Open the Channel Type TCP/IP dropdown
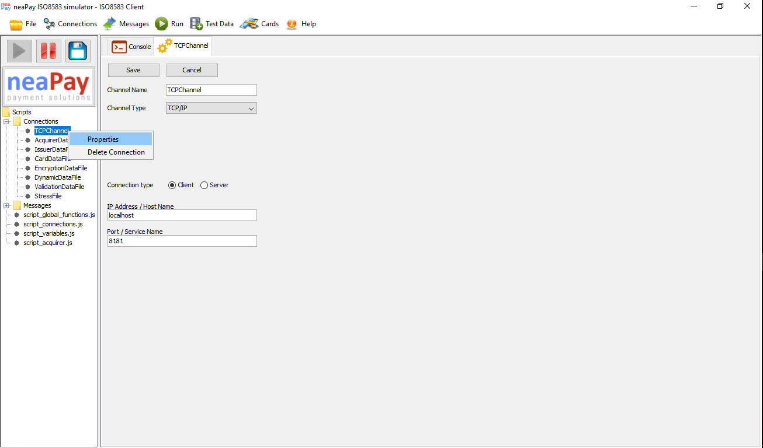Image resolution: width=763 pixels, height=448 pixels. pos(211,108)
